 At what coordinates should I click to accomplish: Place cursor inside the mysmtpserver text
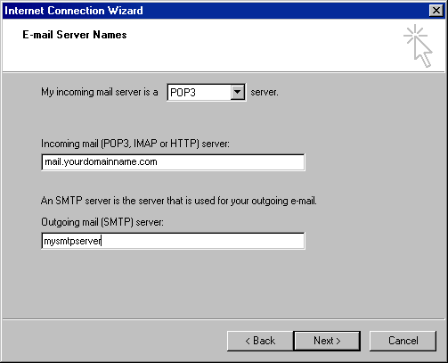coord(72,241)
